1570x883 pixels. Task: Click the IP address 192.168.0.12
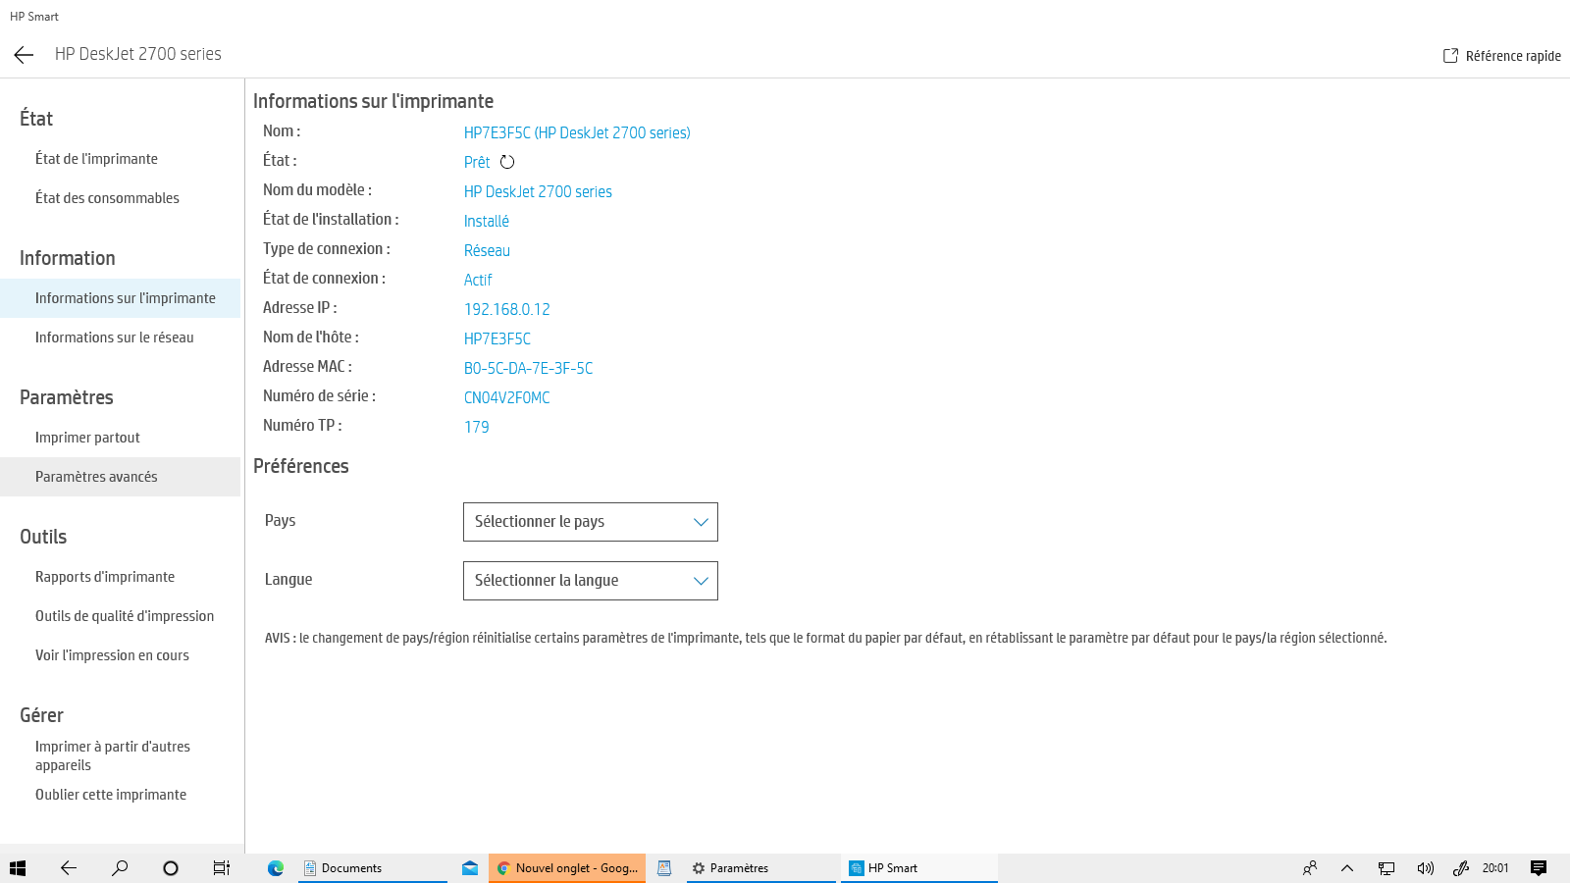point(507,309)
